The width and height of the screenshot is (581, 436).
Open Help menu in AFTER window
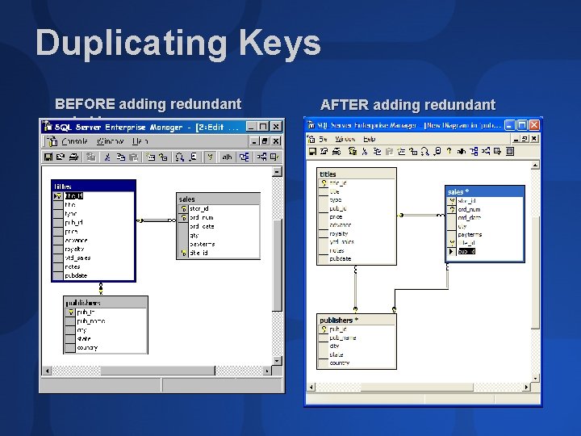[370, 139]
